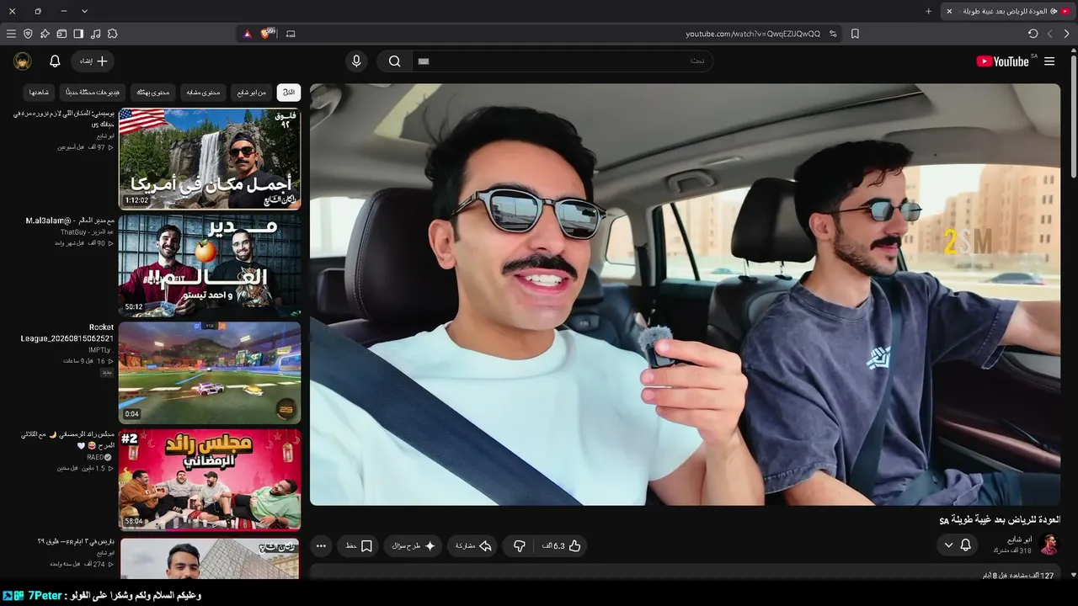Viewport: 1078px width, 606px height.
Task: Select the 'الكل' filter chip
Action: [289, 92]
